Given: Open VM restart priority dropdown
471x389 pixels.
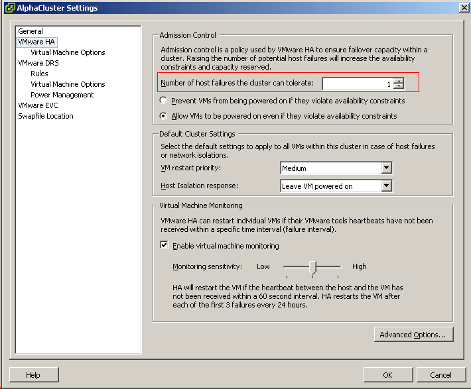Looking at the screenshot, I should (x=387, y=168).
